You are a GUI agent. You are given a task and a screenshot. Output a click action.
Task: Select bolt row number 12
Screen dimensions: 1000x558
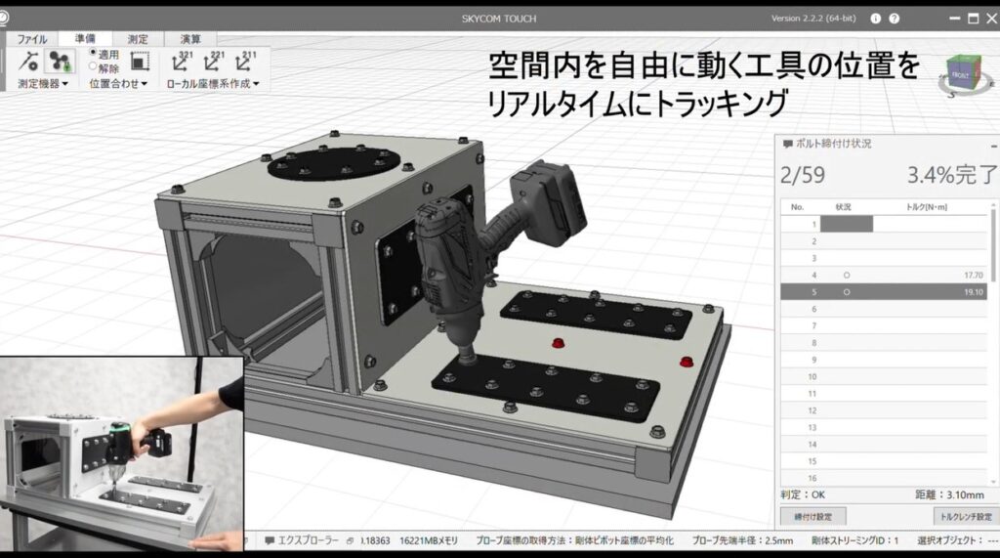pyautogui.click(x=884, y=410)
